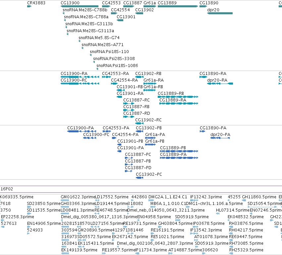Select EST EP22258.3prime
The height and width of the screenshot is (255, 282).
click(3, 220)
